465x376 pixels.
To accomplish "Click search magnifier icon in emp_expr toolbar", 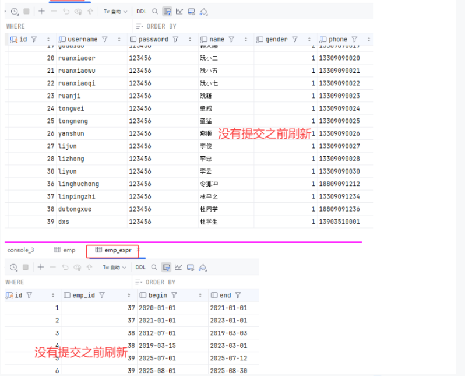I will (154, 267).
